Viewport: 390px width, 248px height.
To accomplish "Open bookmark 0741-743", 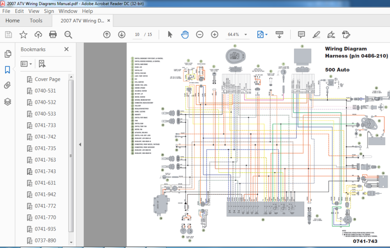I will click(x=45, y=171).
